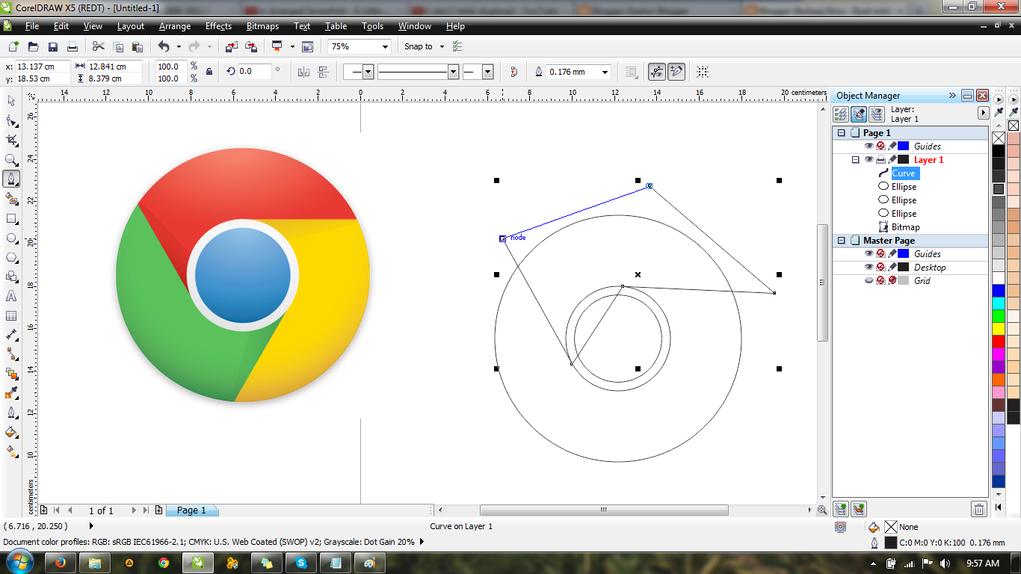Select the Text tool in the toolbox
The image size is (1021, 574).
11,296
